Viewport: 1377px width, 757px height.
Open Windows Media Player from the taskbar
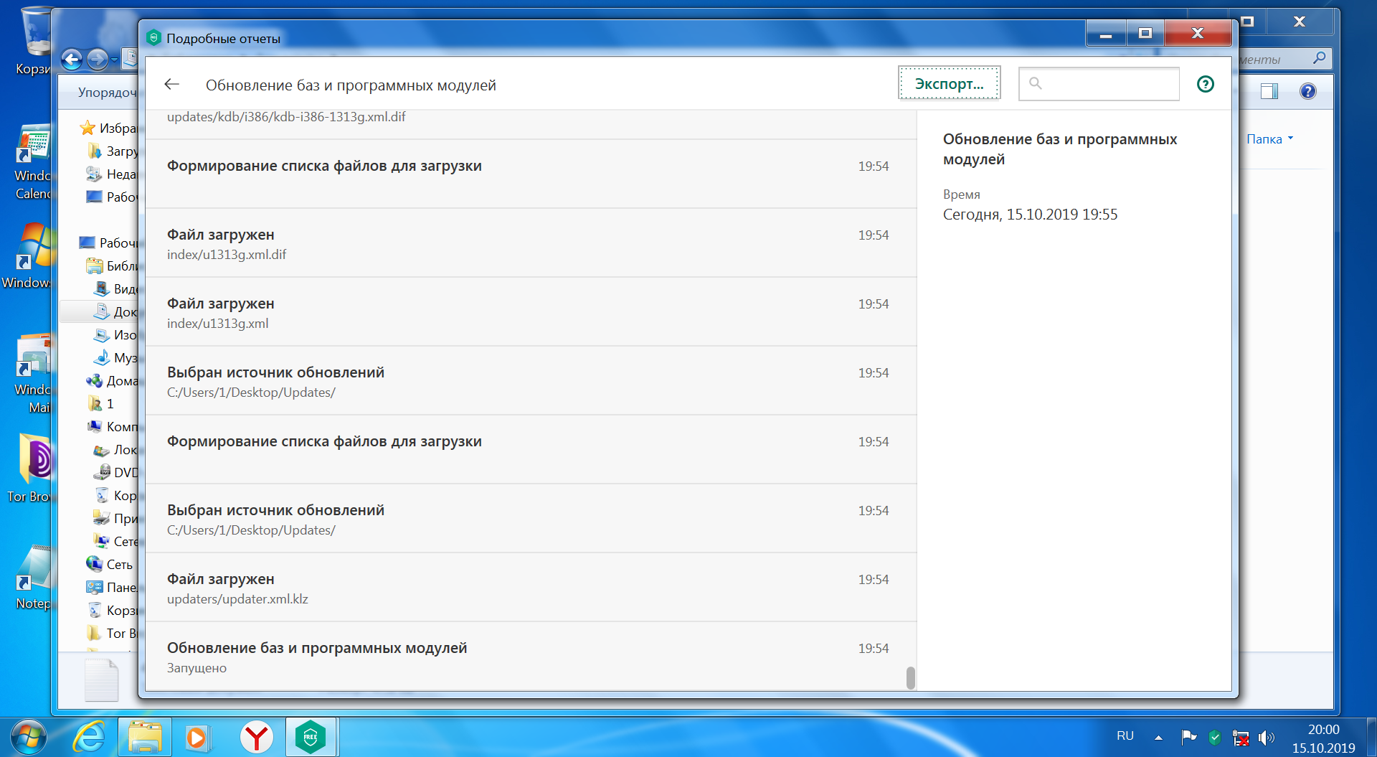(197, 738)
